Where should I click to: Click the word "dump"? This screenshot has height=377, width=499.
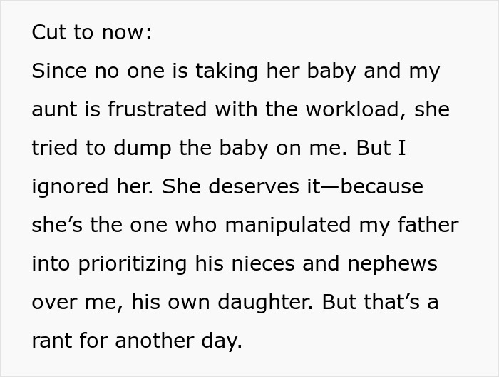point(133,149)
